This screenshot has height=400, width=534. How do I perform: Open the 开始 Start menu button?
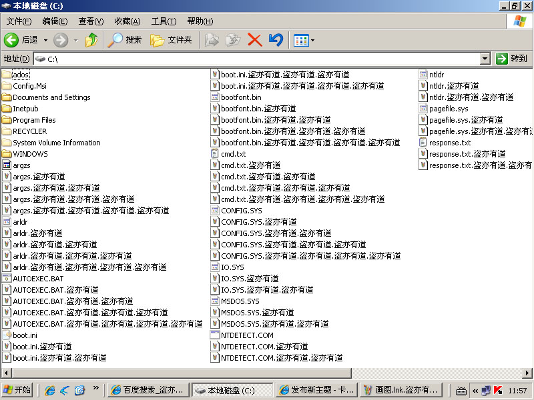17,390
